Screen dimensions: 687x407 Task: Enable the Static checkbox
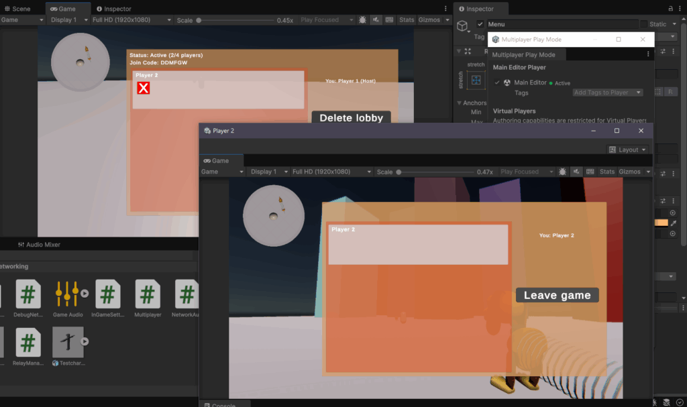pos(644,24)
